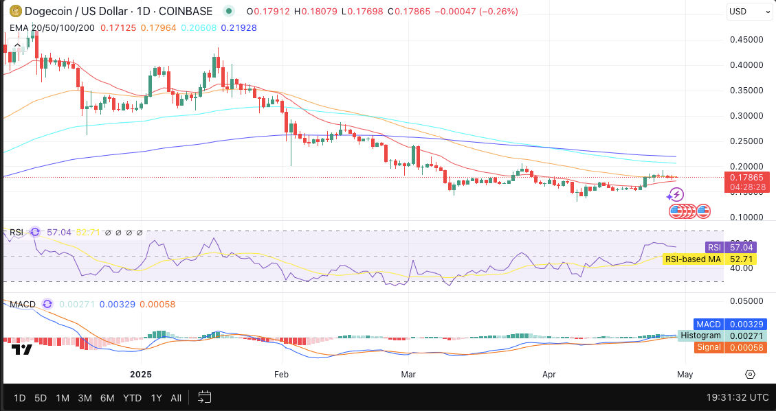Click the 19:31:32 UTC timezone clock
Image resolution: width=776 pixels, height=411 pixels.
(738, 397)
